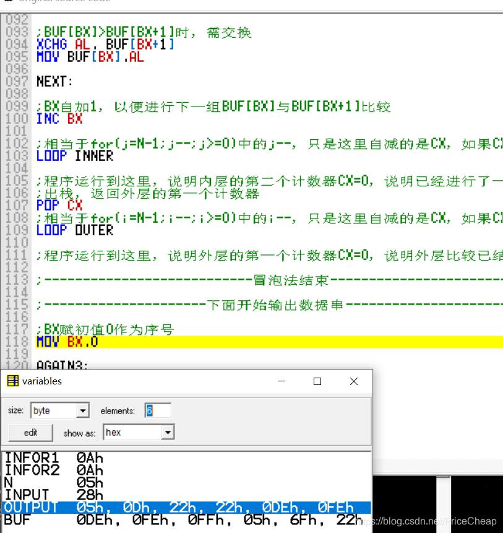This screenshot has height=533, width=503.
Task: Click the INC BX source line
Action: [59, 119]
